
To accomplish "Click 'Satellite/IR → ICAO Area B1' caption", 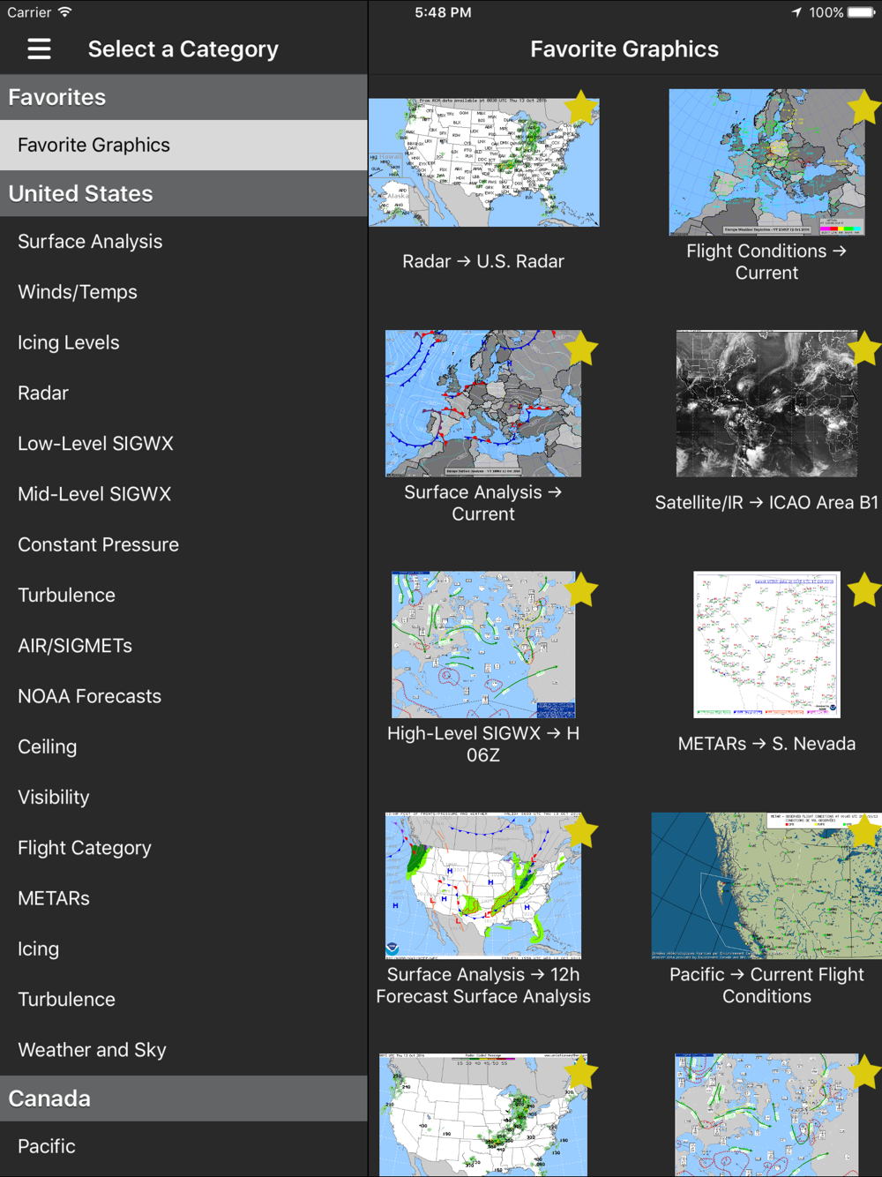I will tap(766, 502).
